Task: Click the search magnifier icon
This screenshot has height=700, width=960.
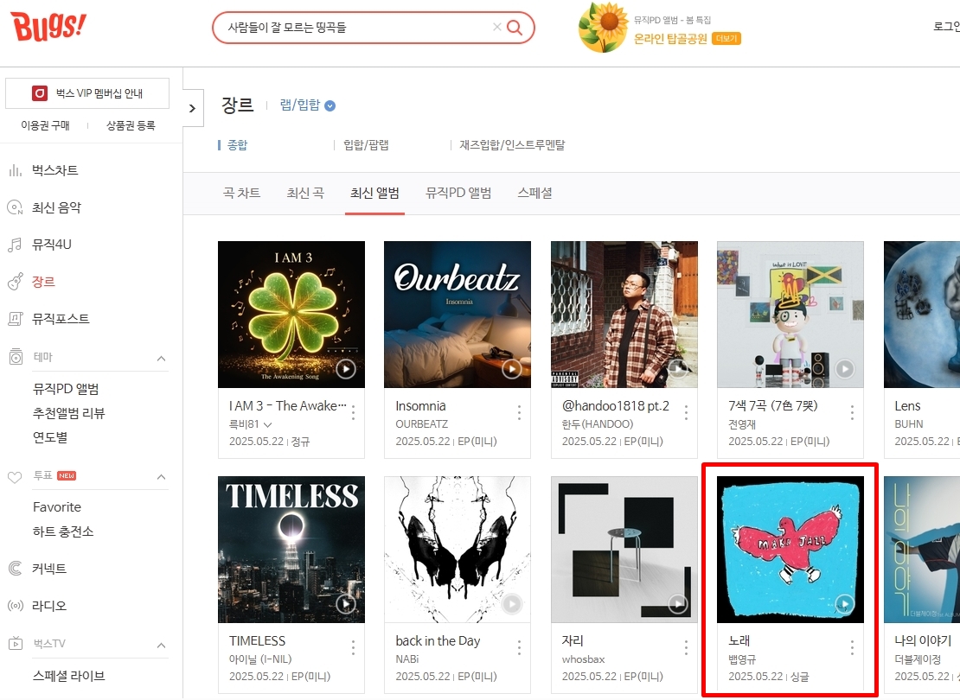Action: [515, 28]
